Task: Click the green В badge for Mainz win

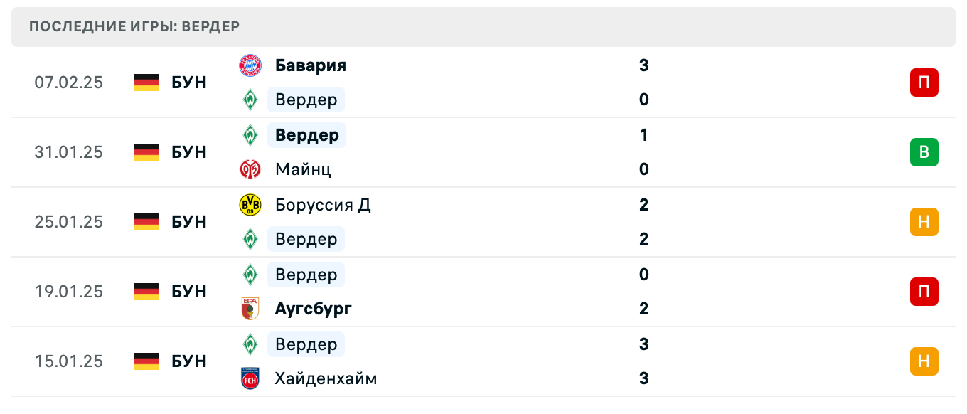Action: coord(924,152)
